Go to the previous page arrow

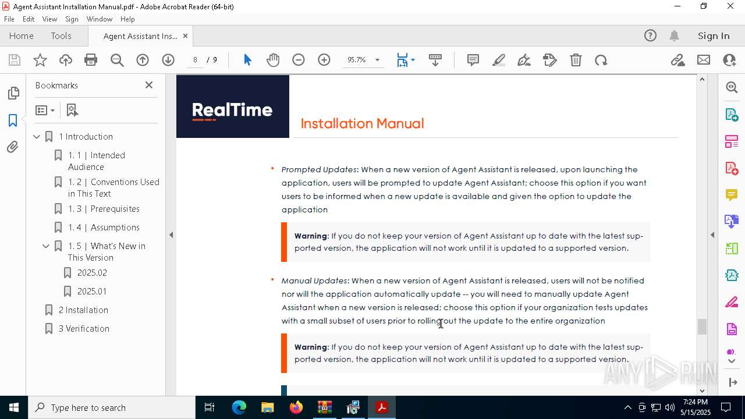point(143,60)
